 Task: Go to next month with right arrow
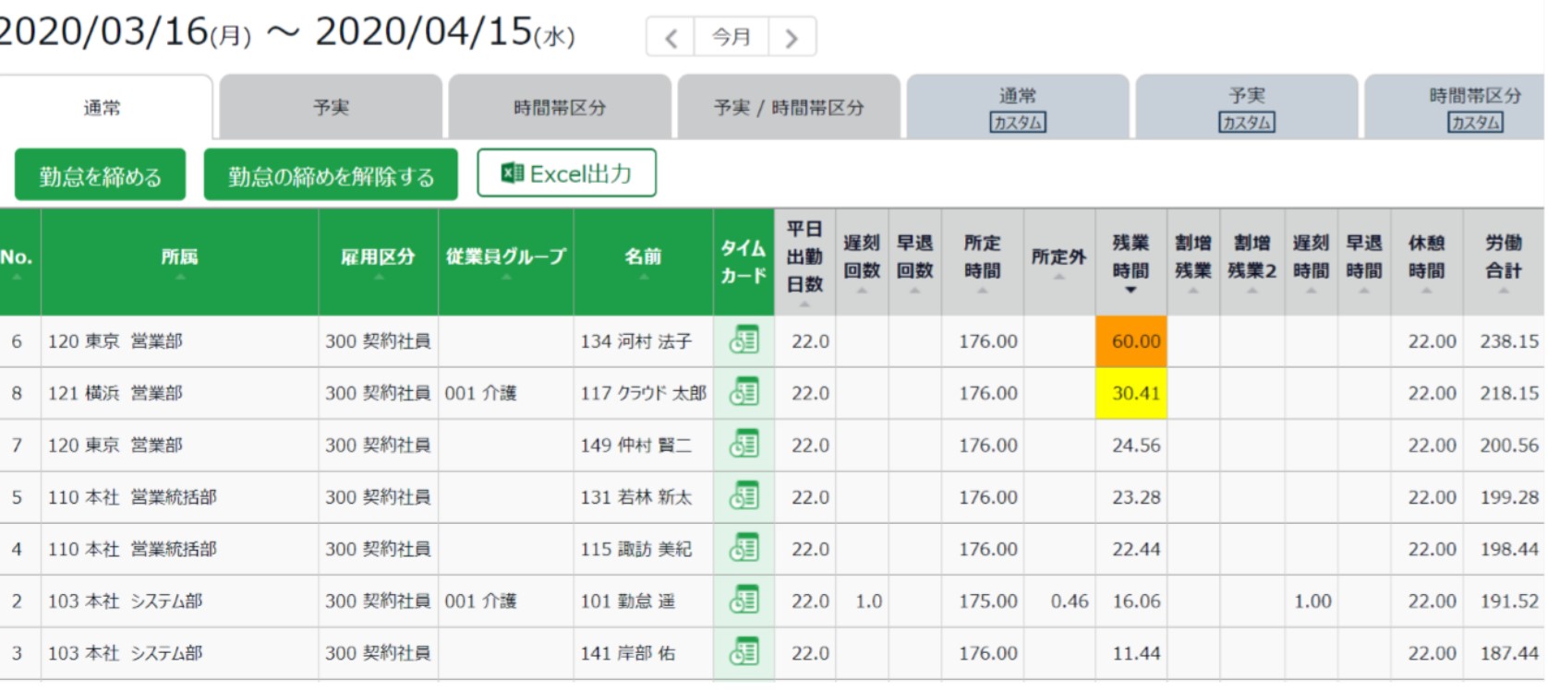792,38
